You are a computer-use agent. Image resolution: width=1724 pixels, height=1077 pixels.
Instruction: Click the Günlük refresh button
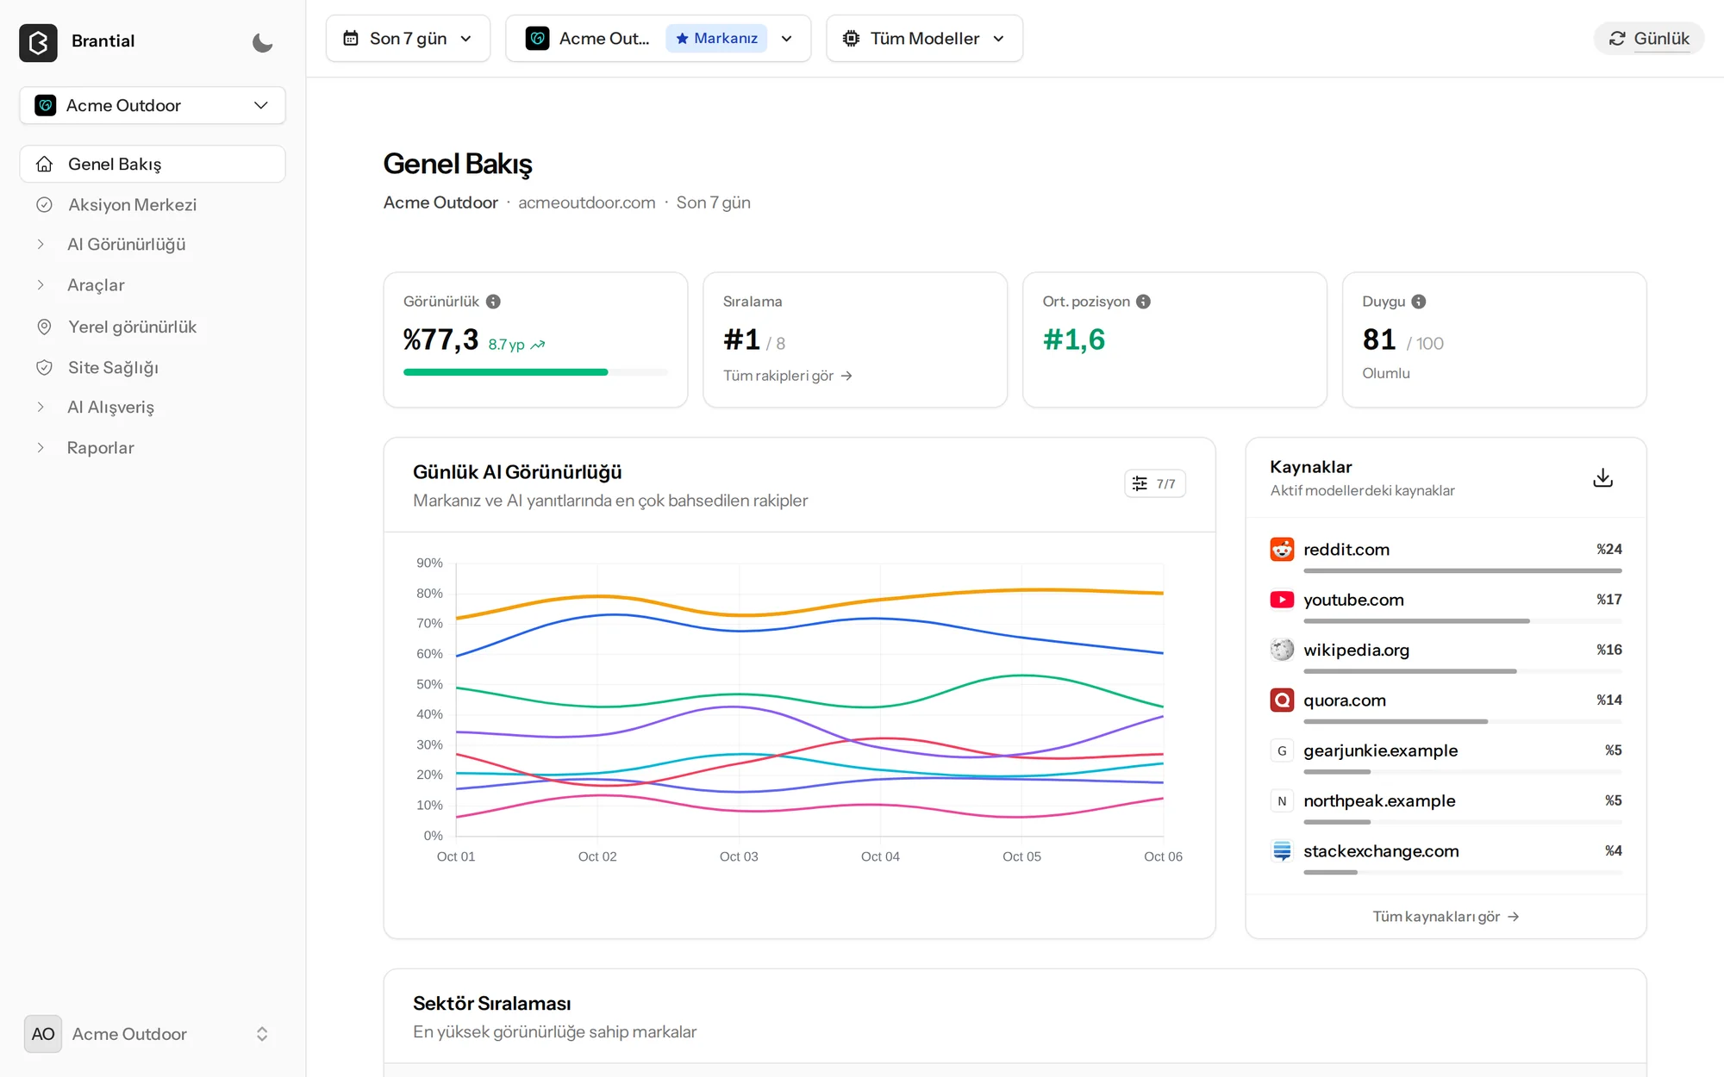pos(1648,38)
